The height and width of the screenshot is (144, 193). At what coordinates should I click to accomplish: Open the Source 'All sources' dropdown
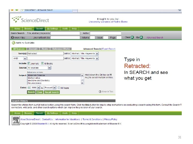[39, 68]
